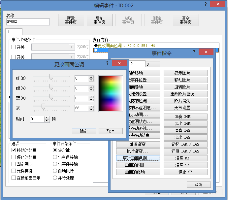Click 显示图片 command button
Viewport: 228px width, 200px height.
coord(185,73)
